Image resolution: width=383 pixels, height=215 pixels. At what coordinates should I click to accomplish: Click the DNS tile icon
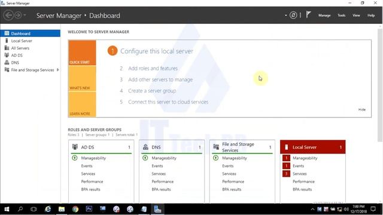[145, 147]
